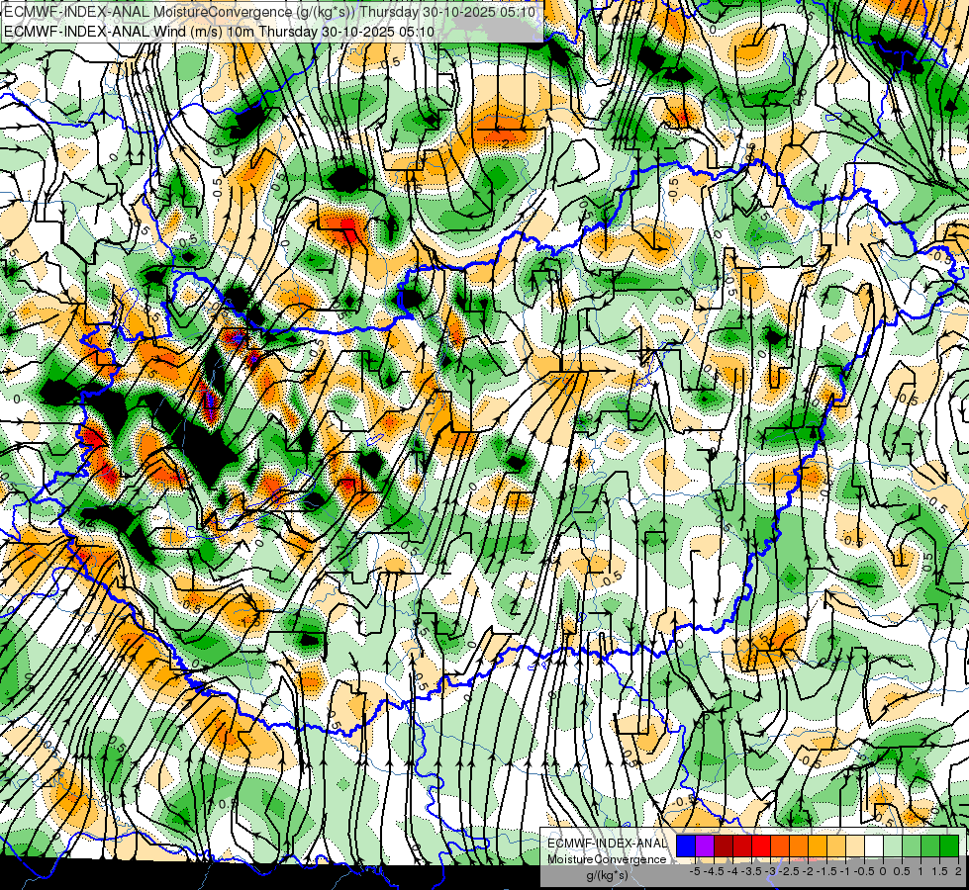Click the blue legend swatch below -5
The height and width of the screenshot is (890, 969).
pyautogui.click(x=686, y=846)
